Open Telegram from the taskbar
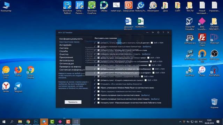 [x=44, y=122]
